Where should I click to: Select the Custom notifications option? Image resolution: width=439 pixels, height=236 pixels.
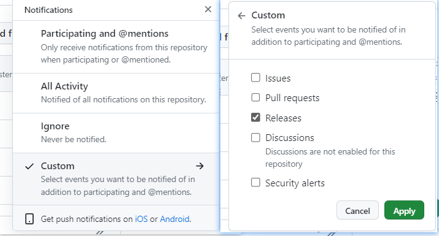tap(116, 179)
